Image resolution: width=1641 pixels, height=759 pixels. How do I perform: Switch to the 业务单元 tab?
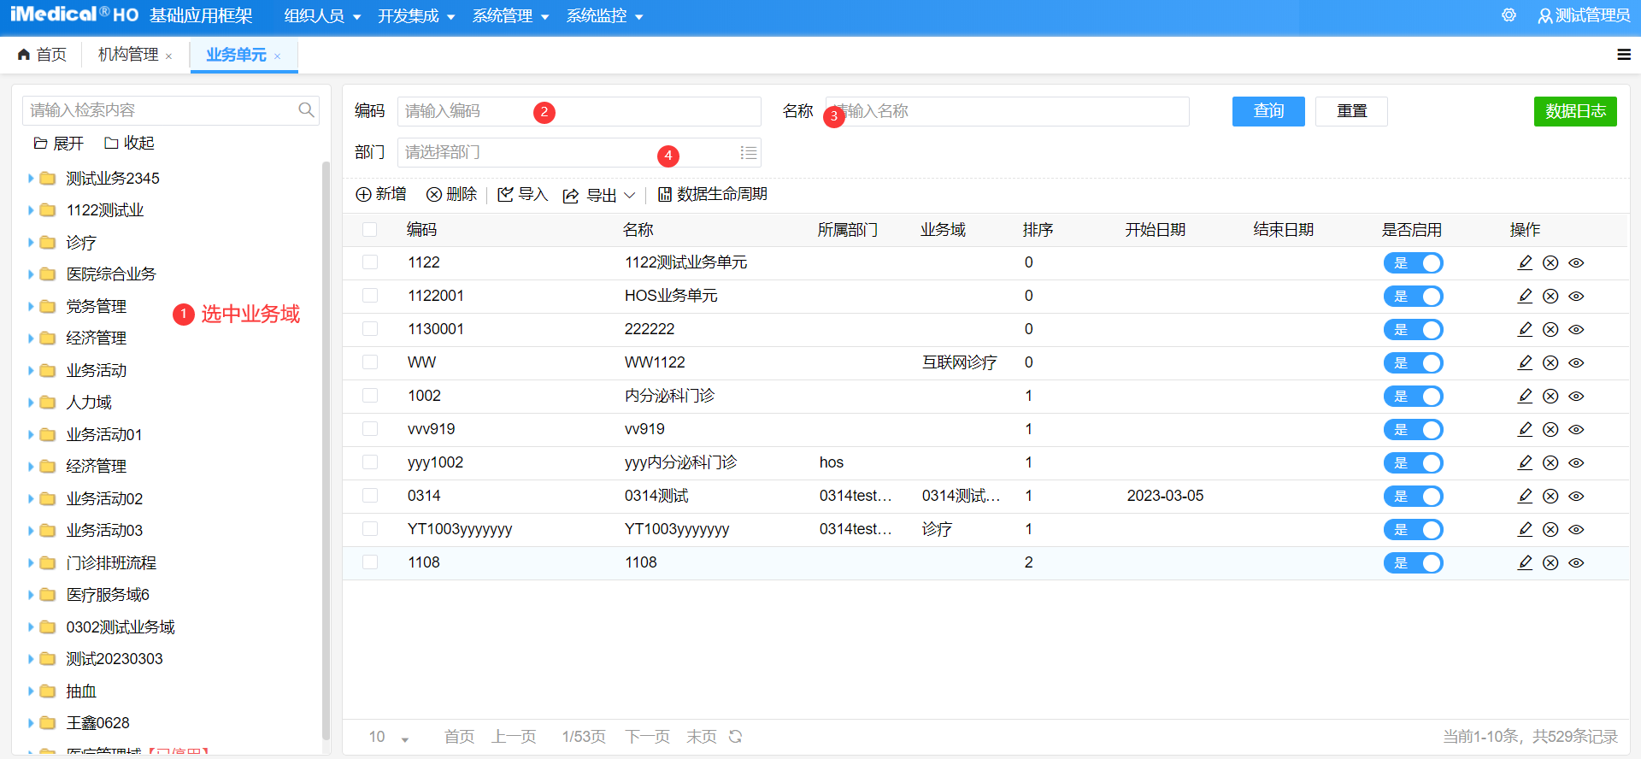(236, 55)
